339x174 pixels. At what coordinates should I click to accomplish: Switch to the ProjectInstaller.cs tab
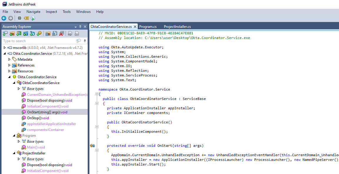click(x=177, y=26)
